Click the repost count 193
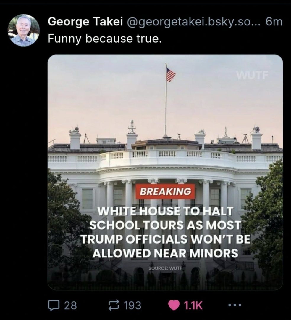The height and width of the screenshot is (320, 291). tap(132, 305)
